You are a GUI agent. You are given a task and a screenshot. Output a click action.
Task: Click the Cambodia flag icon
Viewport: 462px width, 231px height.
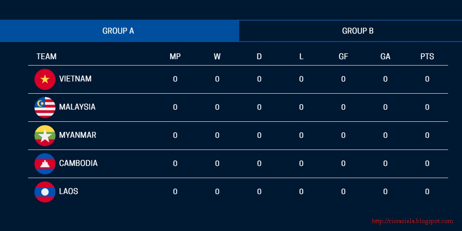click(45, 164)
